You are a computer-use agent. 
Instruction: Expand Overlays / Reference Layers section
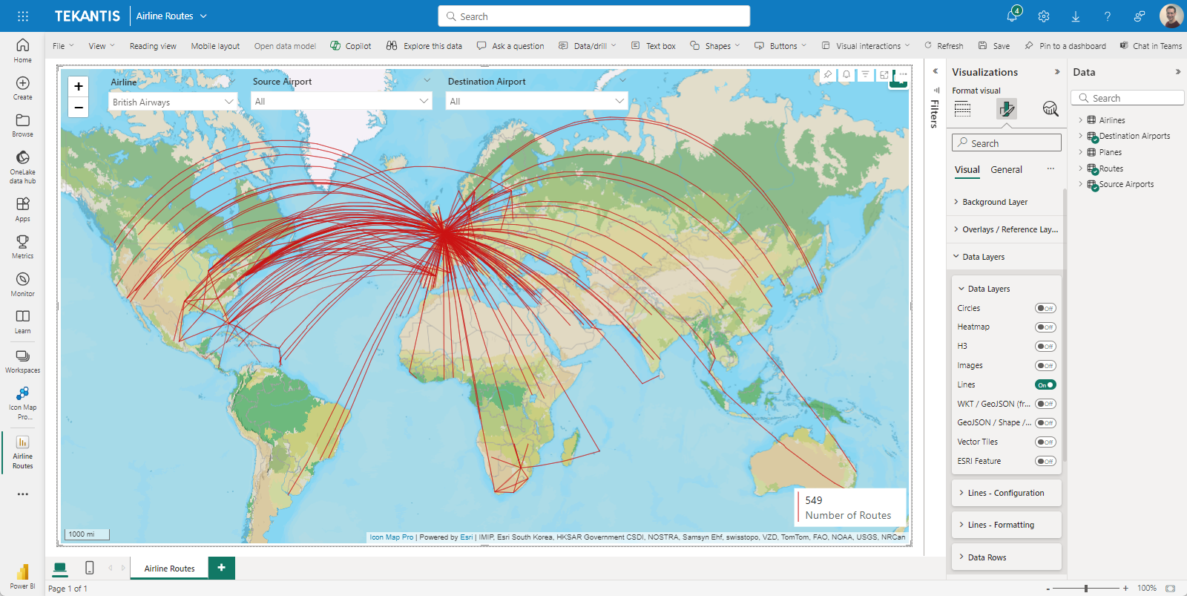click(1005, 229)
